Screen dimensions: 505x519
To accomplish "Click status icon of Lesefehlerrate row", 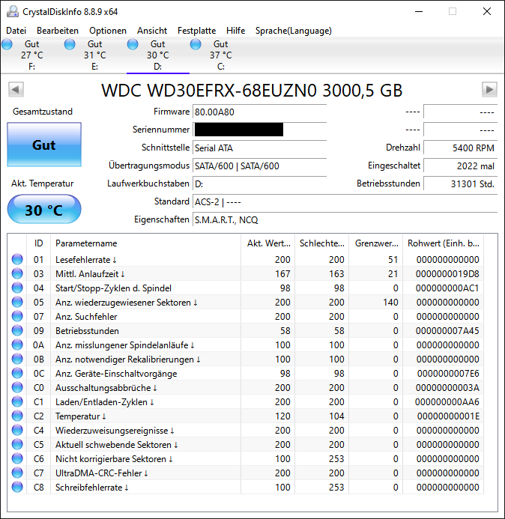I will (x=17, y=259).
